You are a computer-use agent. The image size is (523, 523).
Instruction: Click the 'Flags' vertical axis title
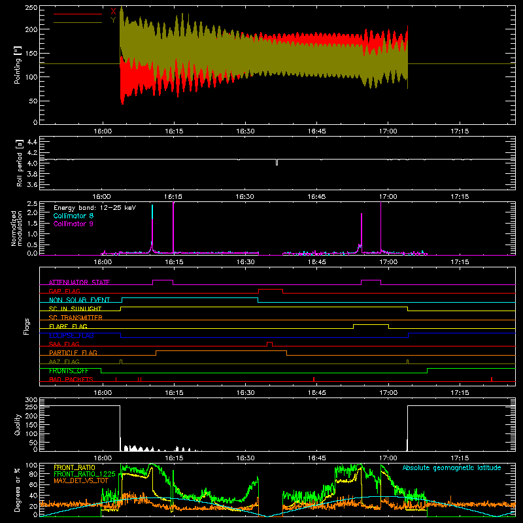coord(27,326)
